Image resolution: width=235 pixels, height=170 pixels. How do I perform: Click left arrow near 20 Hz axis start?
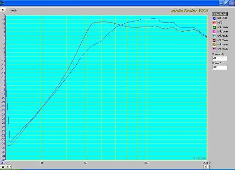click(x=7, y=167)
